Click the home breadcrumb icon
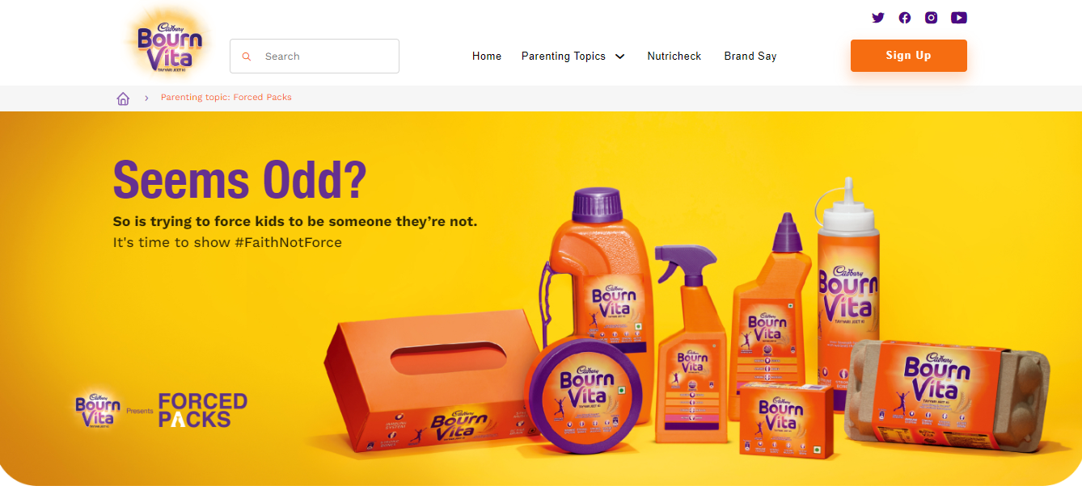This screenshot has width=1082, height=490. [x=123, y=98]
